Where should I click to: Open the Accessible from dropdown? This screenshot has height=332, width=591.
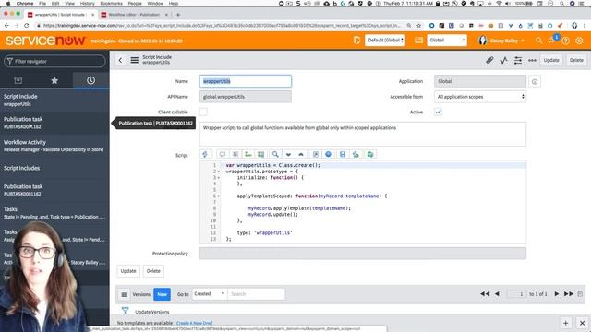coord(480,97)
